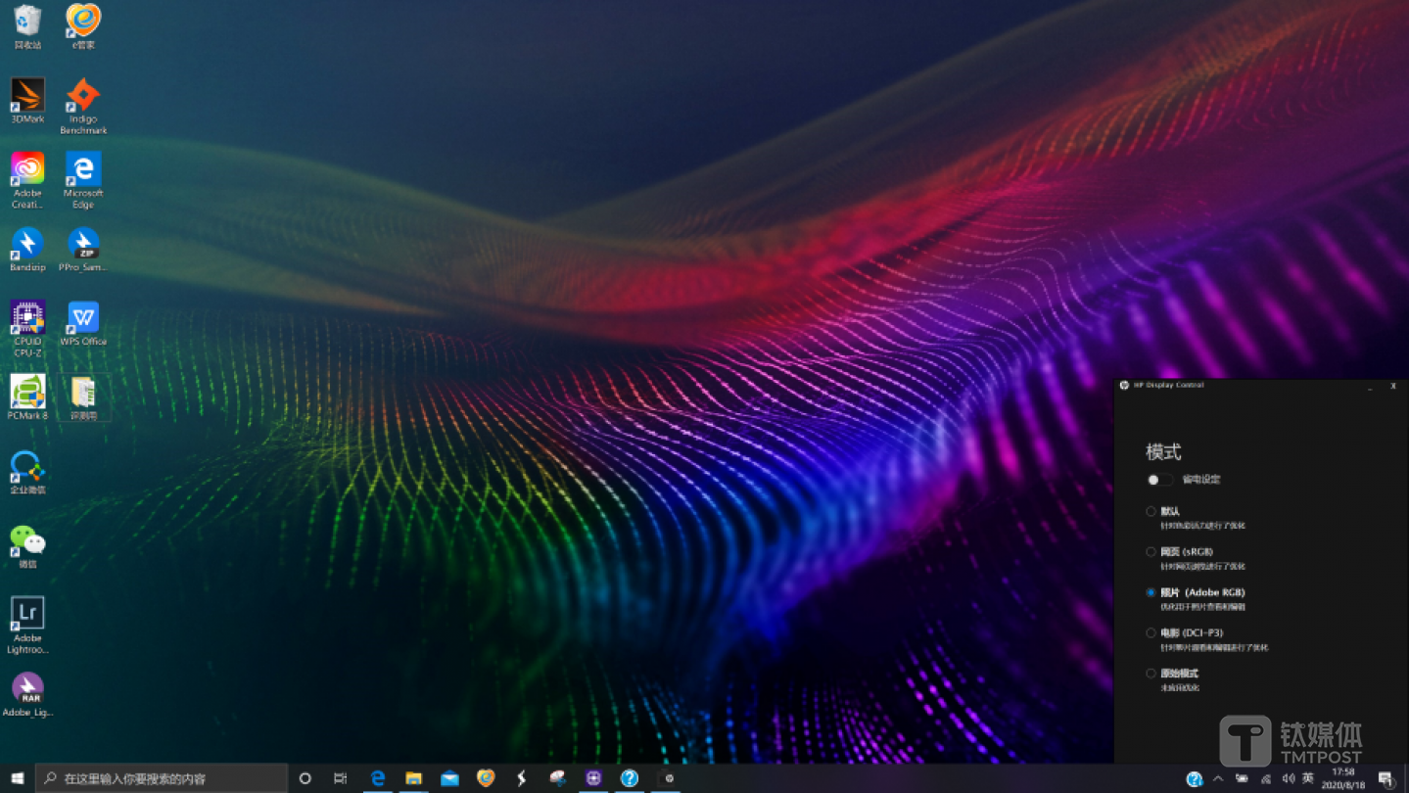This screenshot has height=793, width=1409.
Task: Click the lightning bolt app on the taskbar
Action: click(x=522, y=778)
